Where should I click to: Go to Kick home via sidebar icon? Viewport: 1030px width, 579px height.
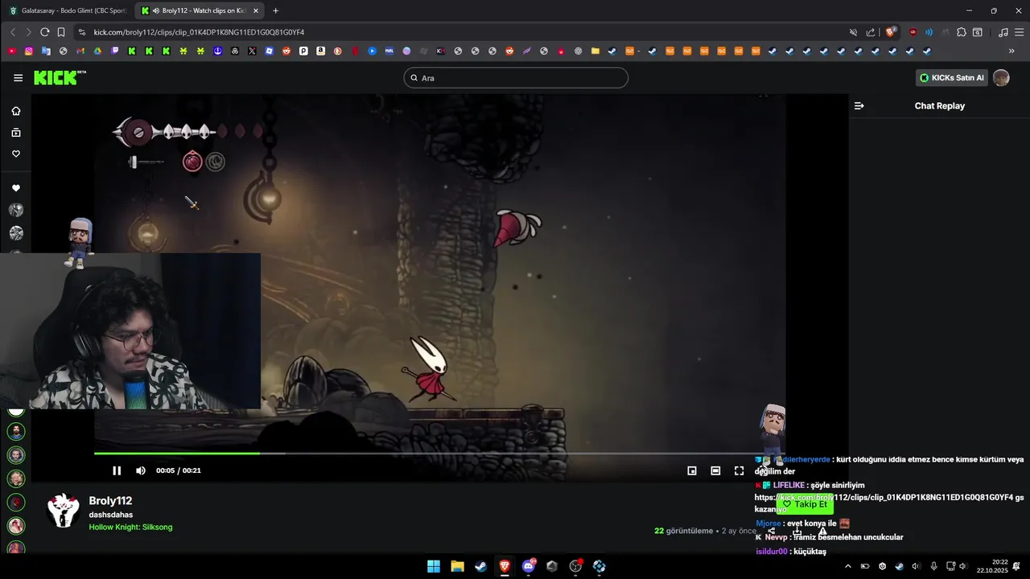[16, 111]
